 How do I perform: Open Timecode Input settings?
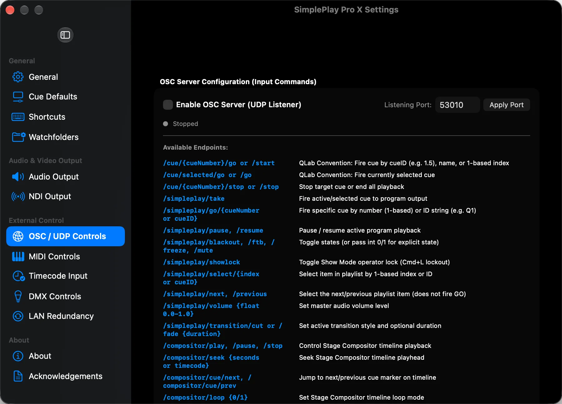[66, 276]
